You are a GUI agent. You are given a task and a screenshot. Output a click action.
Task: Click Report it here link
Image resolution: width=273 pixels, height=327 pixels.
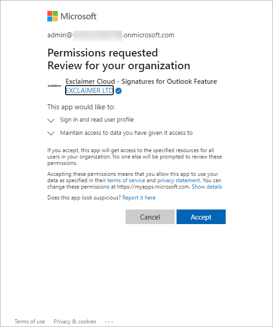click(x=139, y=198)
